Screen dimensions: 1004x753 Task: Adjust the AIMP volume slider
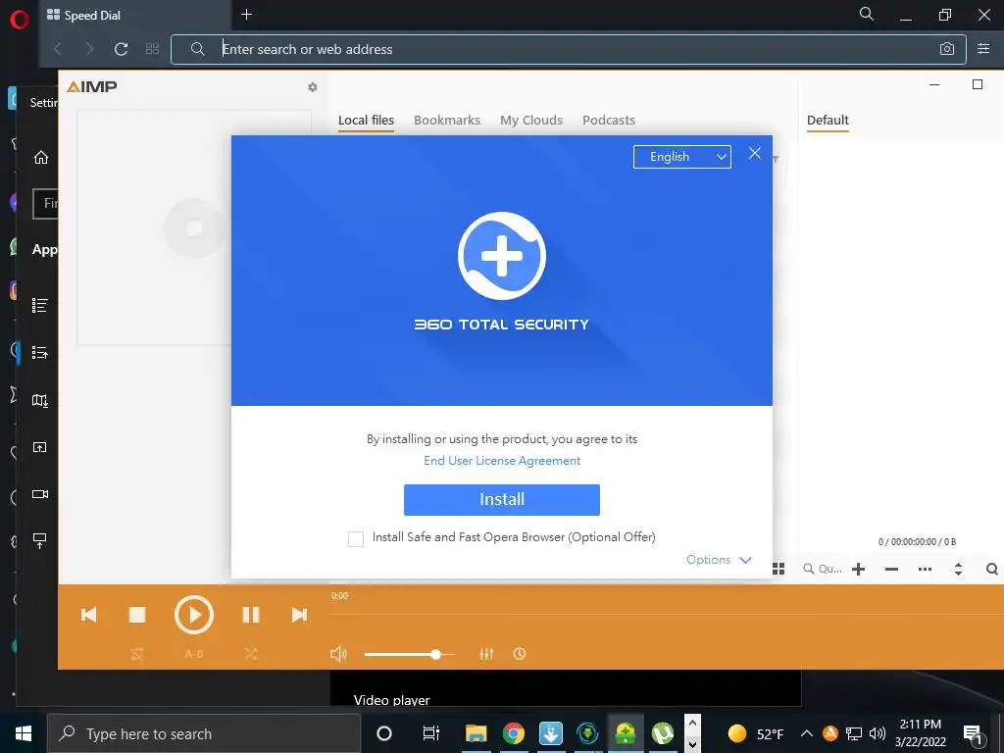point(409,654)
